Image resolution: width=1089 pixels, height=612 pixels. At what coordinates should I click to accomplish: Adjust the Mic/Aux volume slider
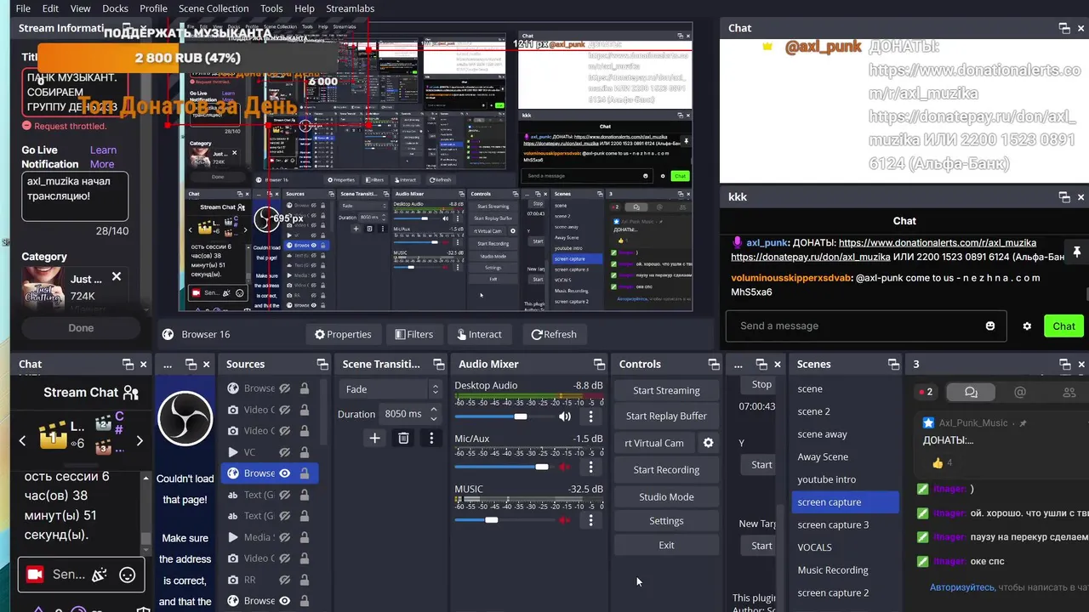(x=541, y=467)
